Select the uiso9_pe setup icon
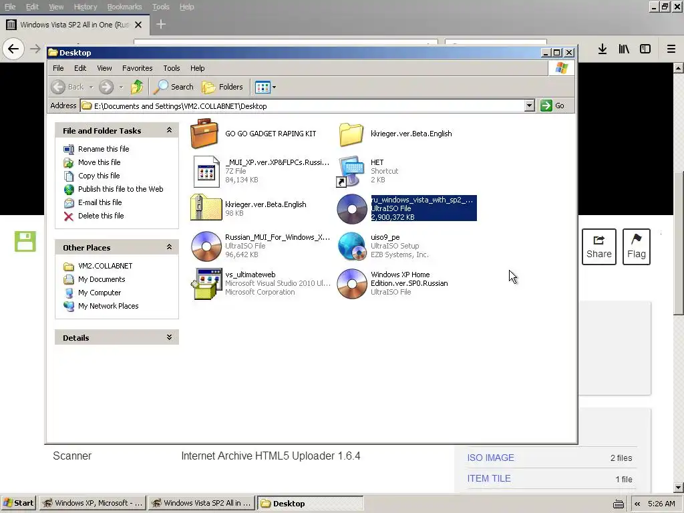 click(x=352, y=246)
